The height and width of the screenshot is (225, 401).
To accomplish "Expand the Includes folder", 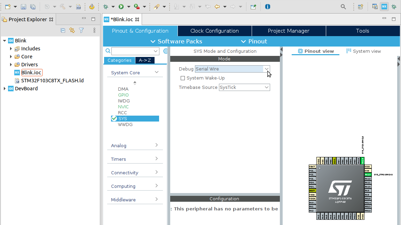I will point(11,49).
